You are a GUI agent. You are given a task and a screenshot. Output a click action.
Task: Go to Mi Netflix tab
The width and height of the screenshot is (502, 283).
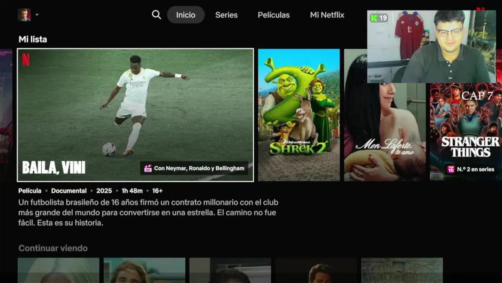327,15
